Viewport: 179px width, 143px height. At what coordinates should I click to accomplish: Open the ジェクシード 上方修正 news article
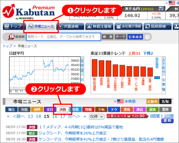(x=73, y=133)
